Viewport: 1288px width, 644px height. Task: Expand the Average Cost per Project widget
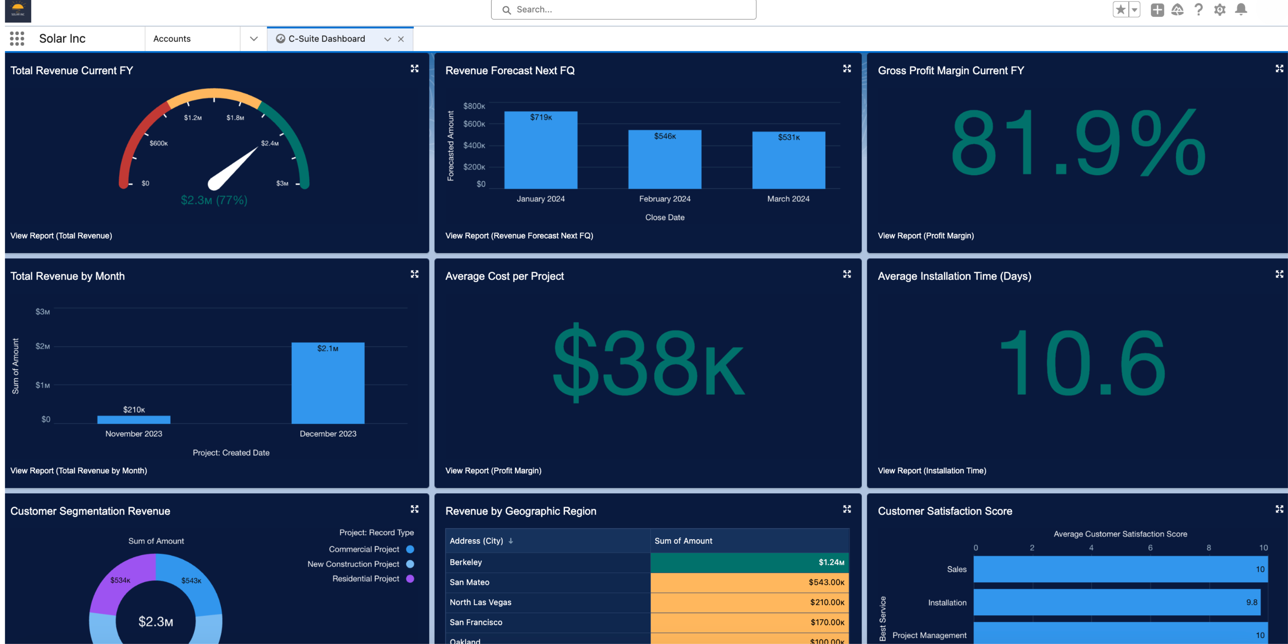tap(847, 274)
